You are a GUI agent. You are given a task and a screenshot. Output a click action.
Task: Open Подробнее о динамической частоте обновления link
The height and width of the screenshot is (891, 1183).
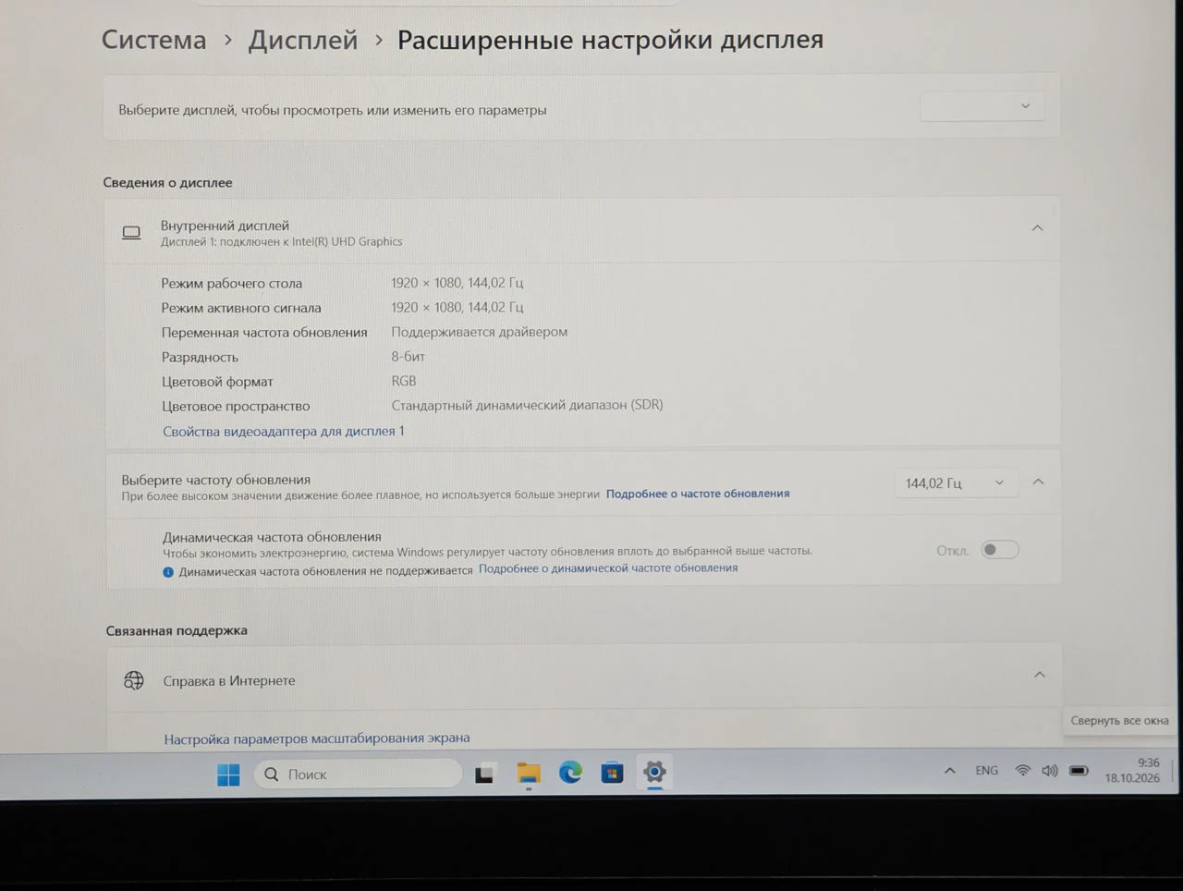608,568
